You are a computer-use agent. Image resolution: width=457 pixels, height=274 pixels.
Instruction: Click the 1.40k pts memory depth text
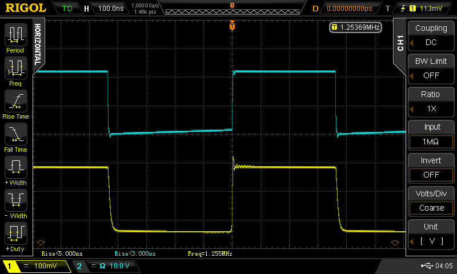point(145,12)
